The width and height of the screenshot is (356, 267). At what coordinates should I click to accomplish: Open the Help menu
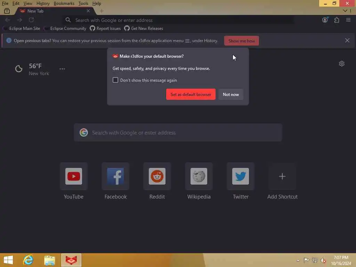(97, 3)
